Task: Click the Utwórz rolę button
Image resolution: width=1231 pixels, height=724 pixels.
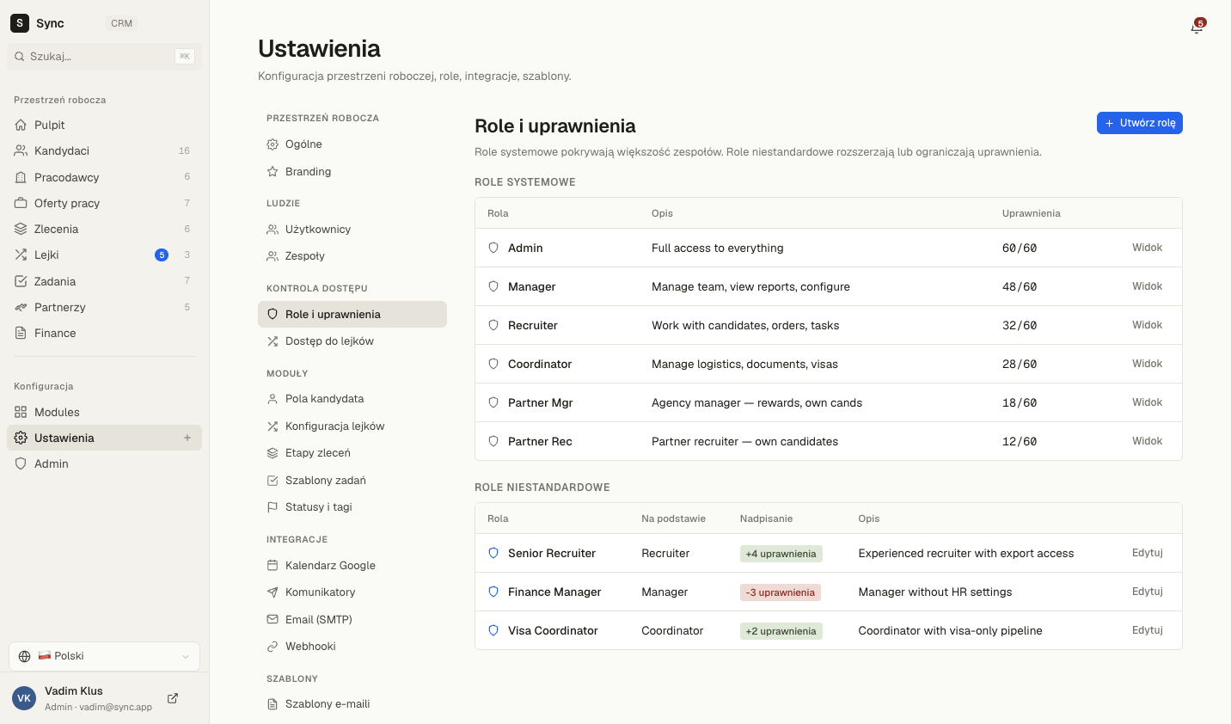Action: click(x=1140, y=123)
